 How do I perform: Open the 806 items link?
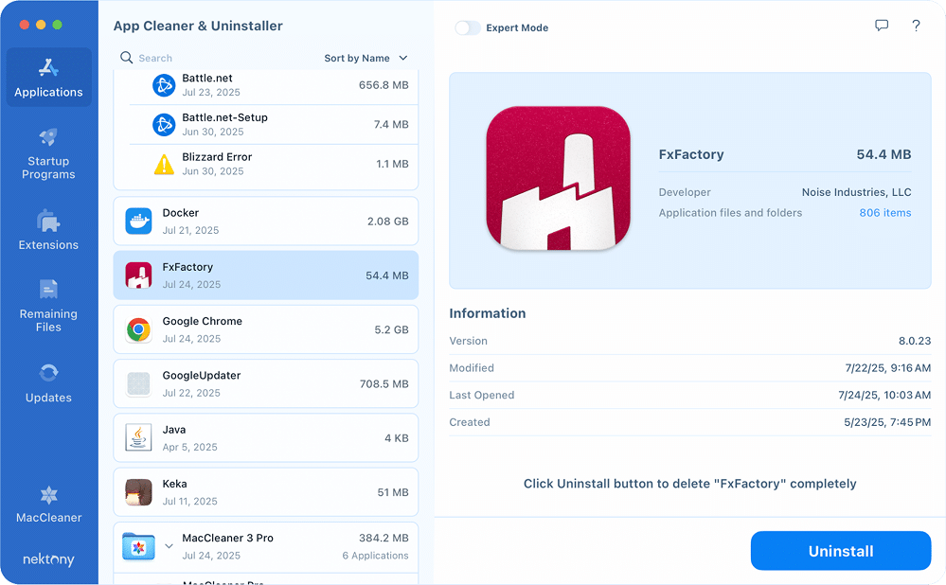(x=885, y=213)
